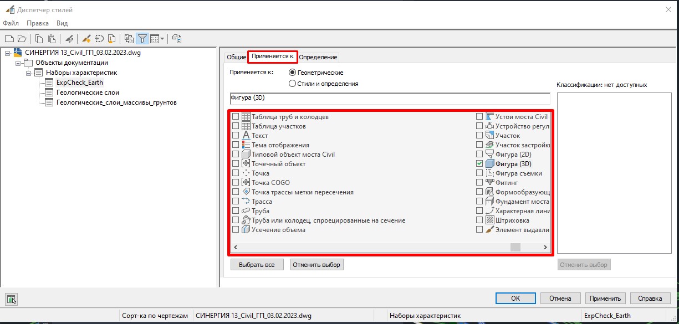Toggle the Filter Style Type funnel icon

coord(142,39)
